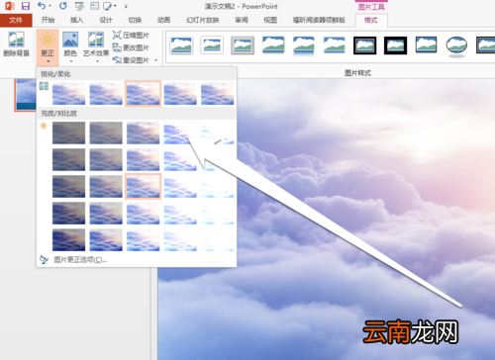Open the Customize Quick Access Toolbar menu

[126, 6]
